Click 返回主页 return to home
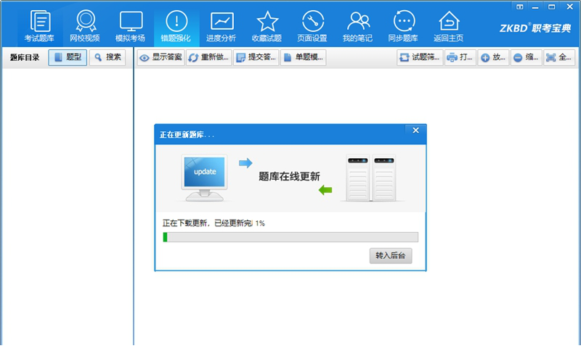This screenshot has width=581, height=359. (449, 26)
